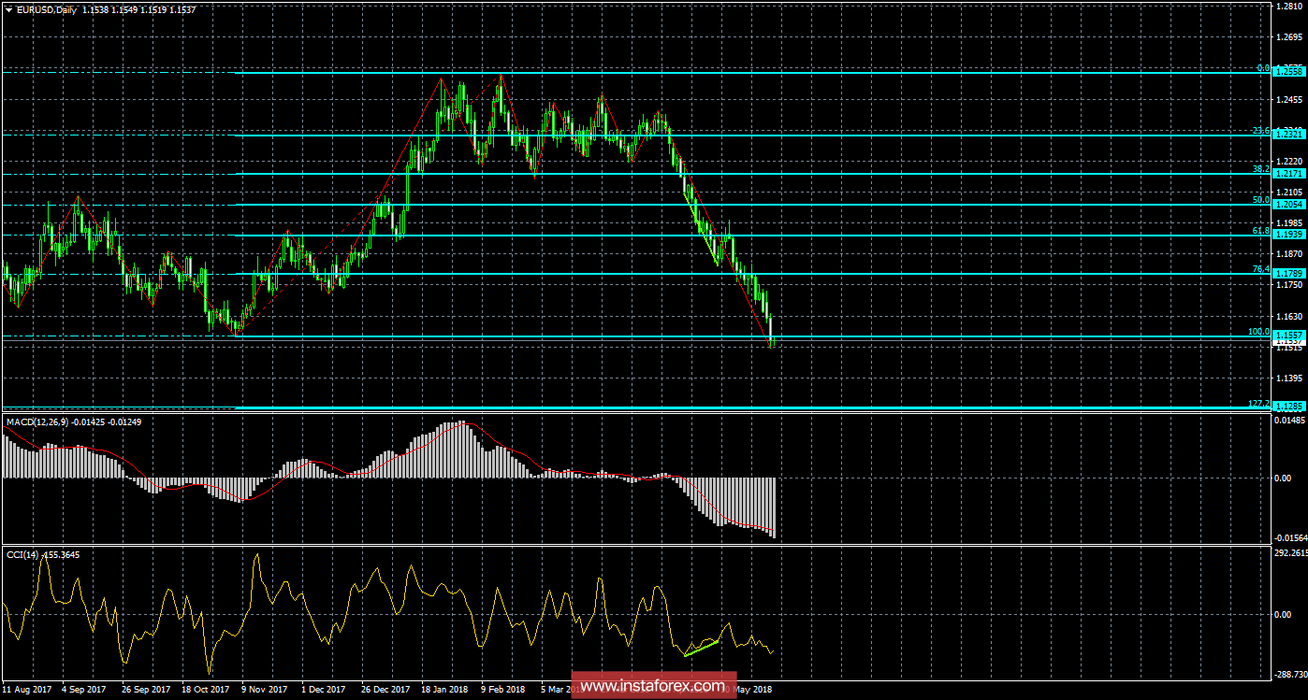
Task: Click the 1.1870 price axis label
Action: click(x=1290, y=254)
